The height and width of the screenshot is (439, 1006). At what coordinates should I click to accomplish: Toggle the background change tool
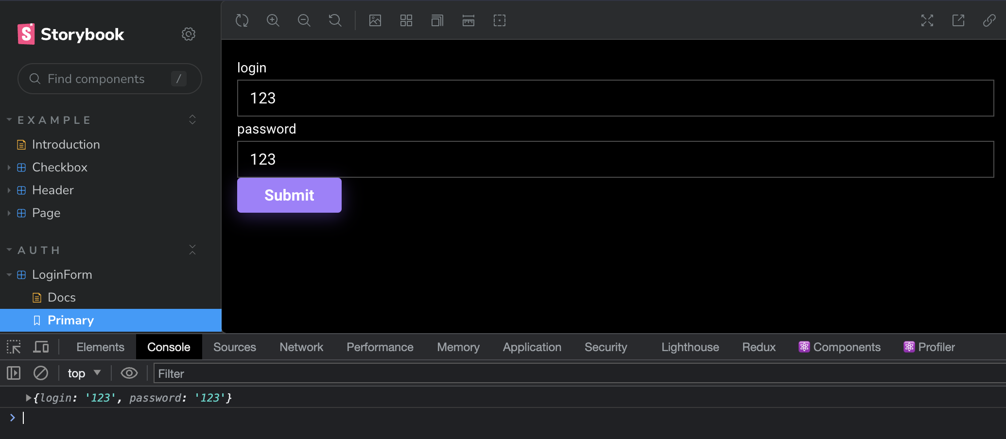[x=375, y=20]
